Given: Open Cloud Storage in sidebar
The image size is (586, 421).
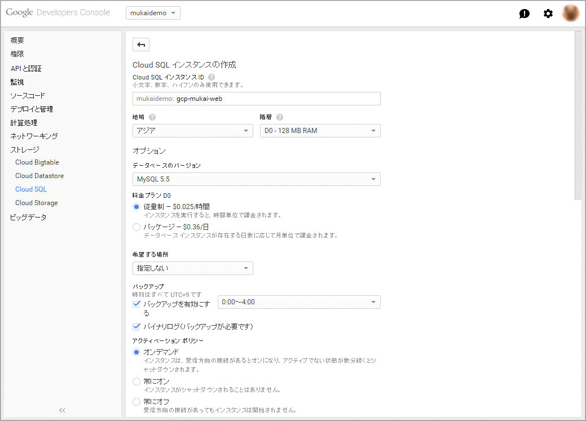Looking at the screenshot, I should click(37, 202).
